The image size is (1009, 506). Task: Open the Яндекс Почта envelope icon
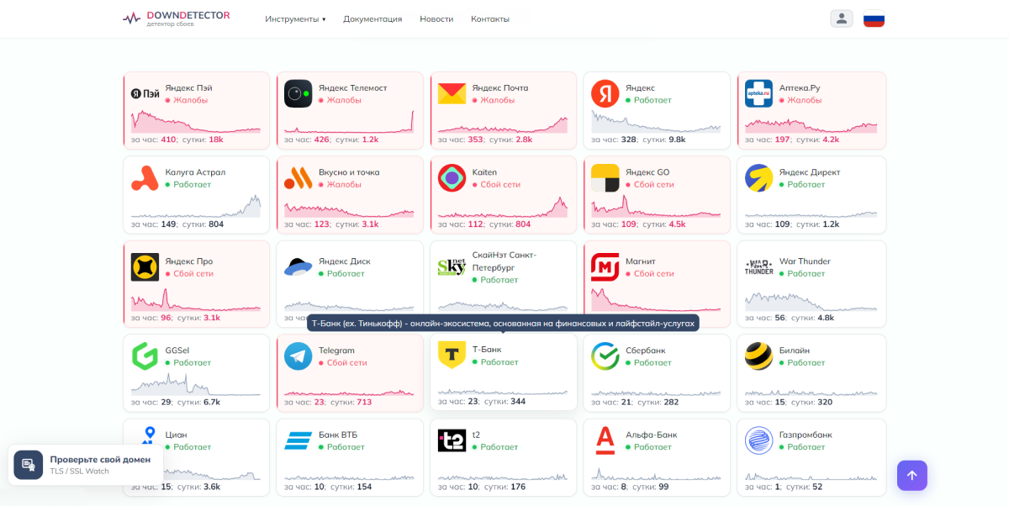tap(452, 94)
